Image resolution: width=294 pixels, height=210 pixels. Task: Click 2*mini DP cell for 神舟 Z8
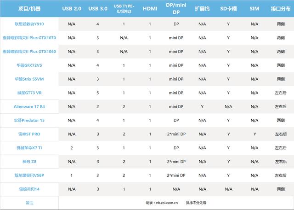pos(176,162)
